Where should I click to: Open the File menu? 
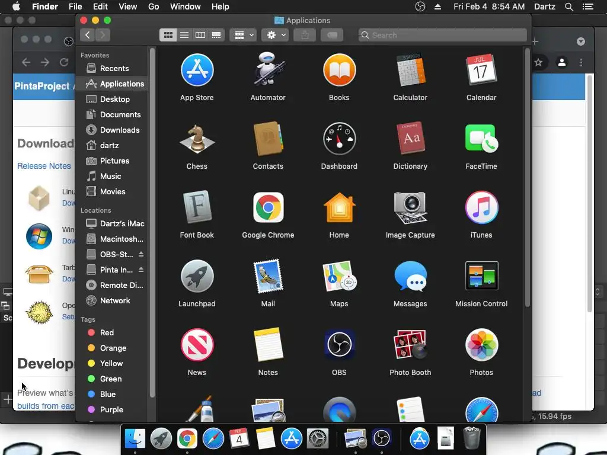(x=75, y=7)
